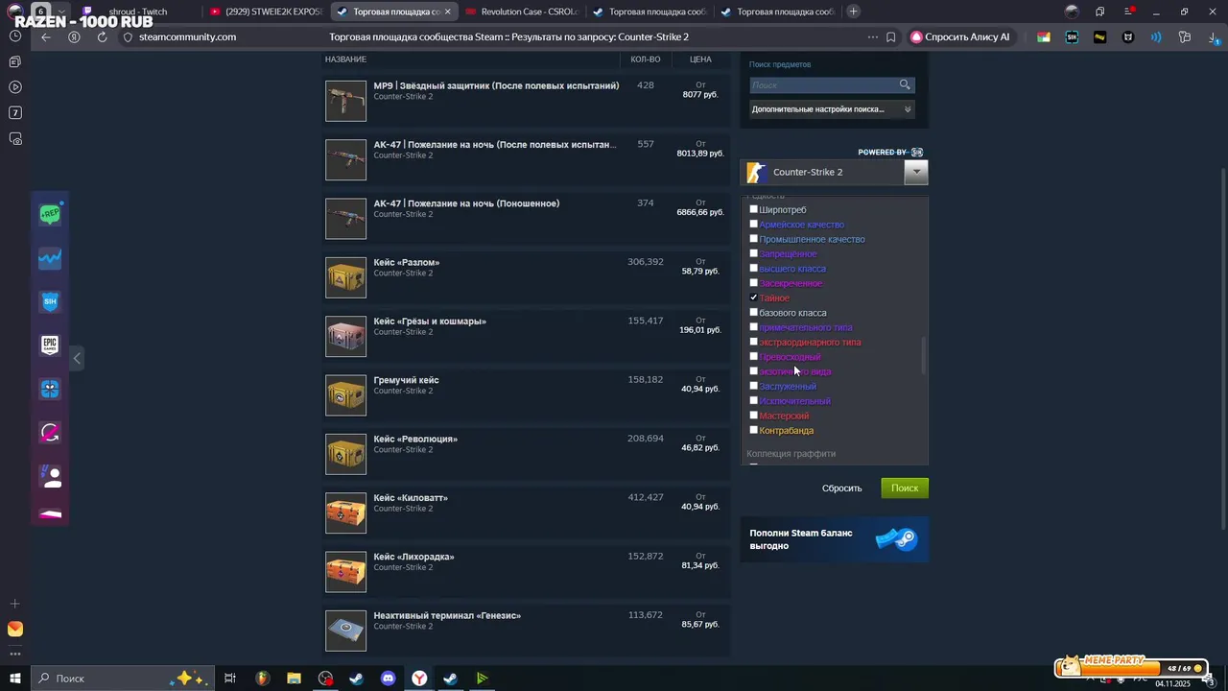Click the Windows Start button
The width and height of the screenshot is (1228, 691).
point(14,679)
